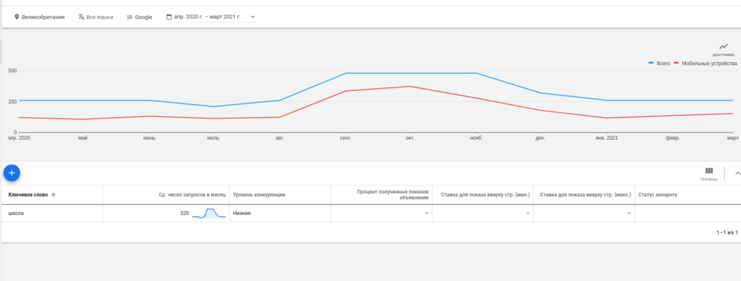The height and width of the screenshot is (281, 741).
Task: Sort by Уровень конкуренции column header
Action: [x=259, y=195]
